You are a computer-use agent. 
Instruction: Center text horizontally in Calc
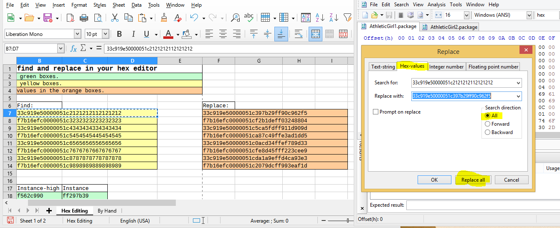pyautogui.click(x=223, y=34)
